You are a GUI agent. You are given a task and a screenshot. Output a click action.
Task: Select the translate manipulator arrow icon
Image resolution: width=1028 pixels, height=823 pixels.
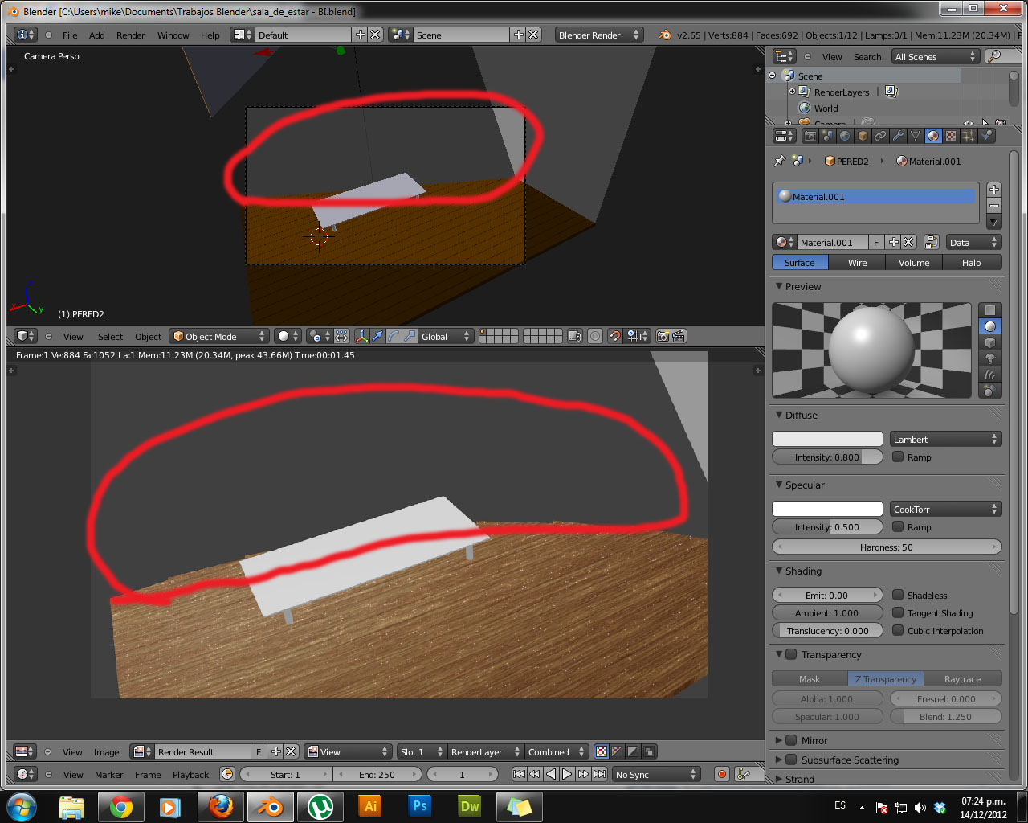pos(377,336)
